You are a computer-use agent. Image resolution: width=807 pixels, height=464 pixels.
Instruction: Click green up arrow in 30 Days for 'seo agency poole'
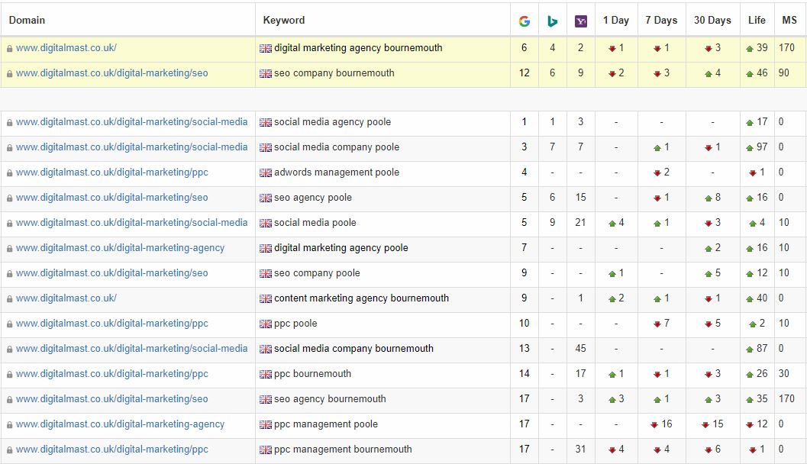pyautogui.click(x=709, y=198)
